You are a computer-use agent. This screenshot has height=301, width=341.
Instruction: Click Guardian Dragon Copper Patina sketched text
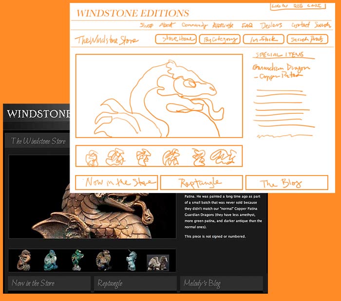pos(281,71)
